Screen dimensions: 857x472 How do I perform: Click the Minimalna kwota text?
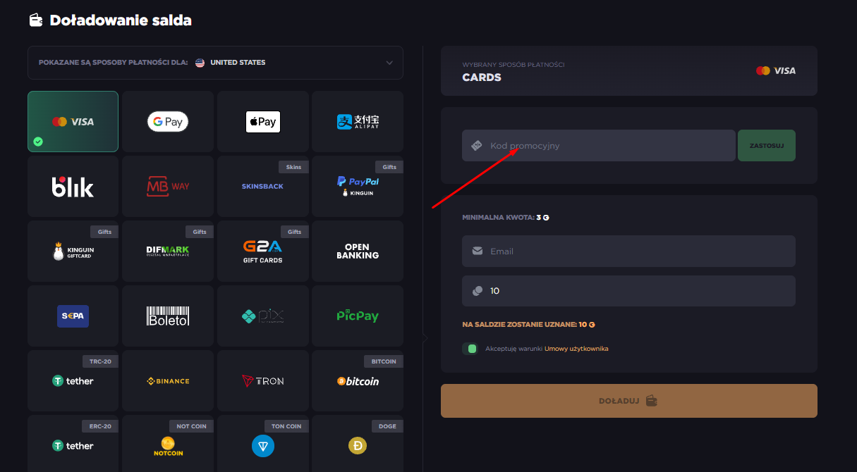[x=506, y=218]
